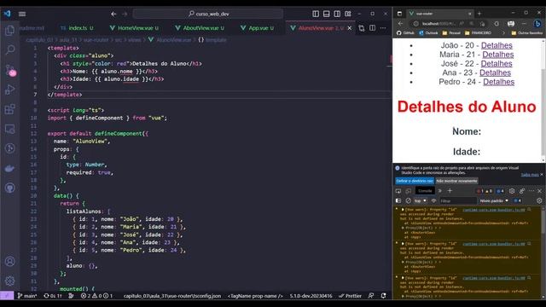Viewport: 546px width, 307px height.
Task: Open the VS Code hamburger menu
Action: [22, 14]
